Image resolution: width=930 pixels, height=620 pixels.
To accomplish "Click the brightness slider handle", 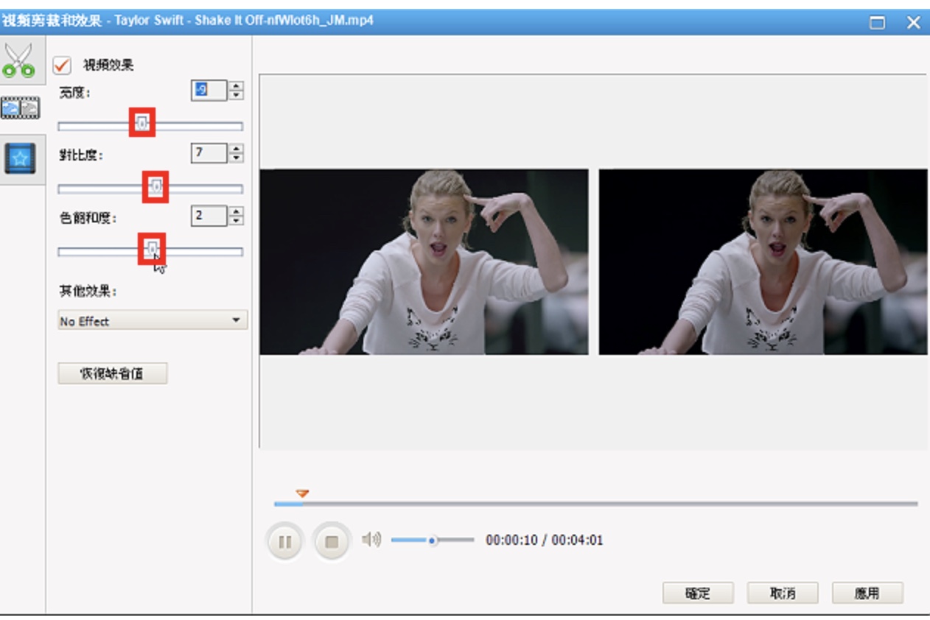I will tap(142, 122).
